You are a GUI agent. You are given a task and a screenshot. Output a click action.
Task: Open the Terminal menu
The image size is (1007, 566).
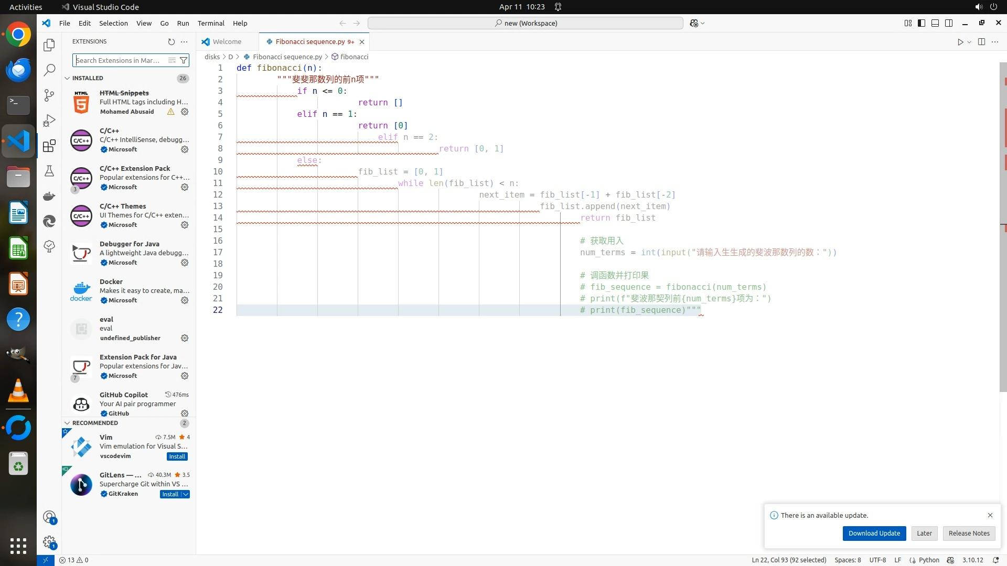click(211, 23)
